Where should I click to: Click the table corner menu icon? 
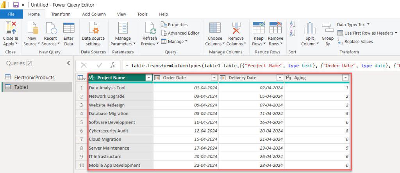pos(82,78)
